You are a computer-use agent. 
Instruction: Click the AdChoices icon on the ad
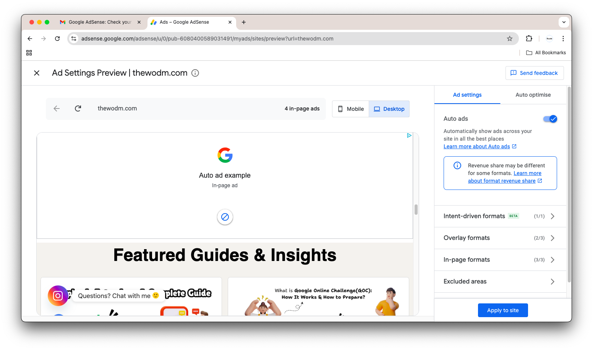(x=409, y=136)
